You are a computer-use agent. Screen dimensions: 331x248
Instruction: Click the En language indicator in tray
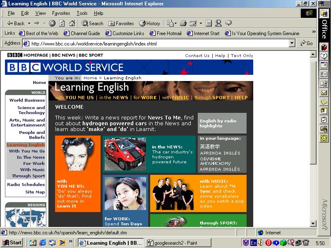253,243
